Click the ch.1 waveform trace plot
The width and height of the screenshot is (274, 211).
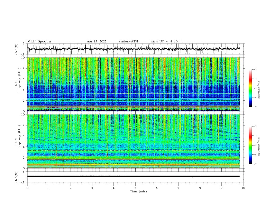[133, 49]
